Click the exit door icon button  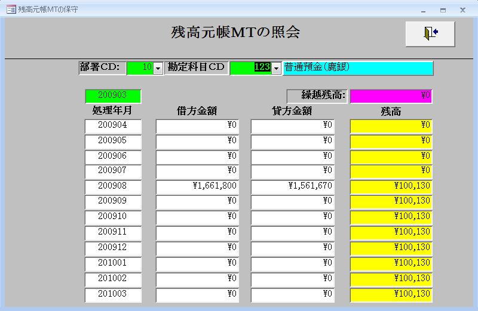click(x=430, y=33)
